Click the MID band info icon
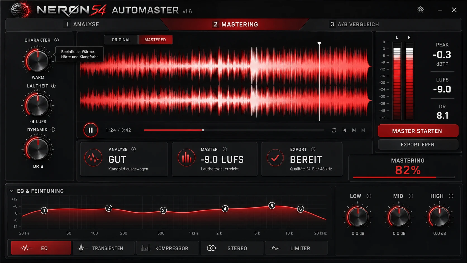This screenshot has height=263, width=467. 411,196
